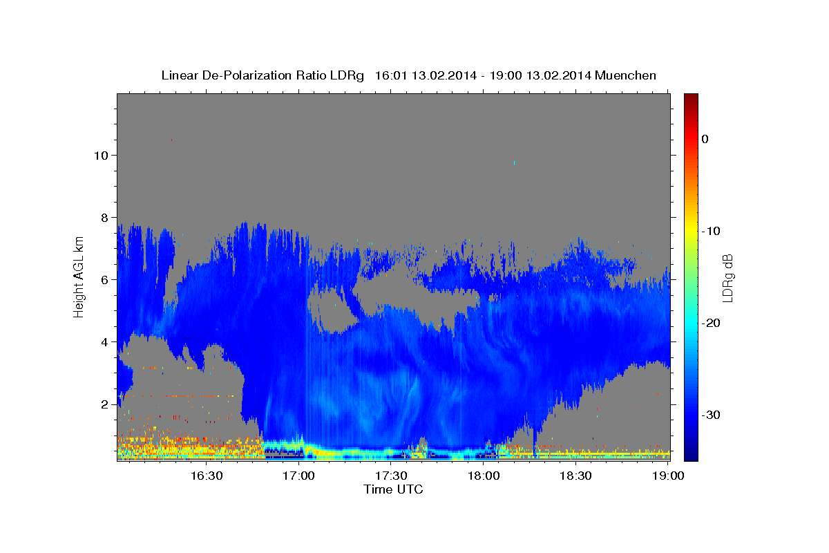Click the colorbar label '-30'

712,415
